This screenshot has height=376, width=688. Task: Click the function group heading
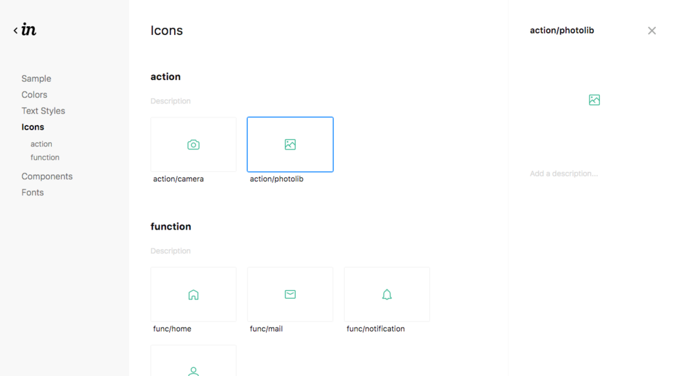[x=171, y=226]
